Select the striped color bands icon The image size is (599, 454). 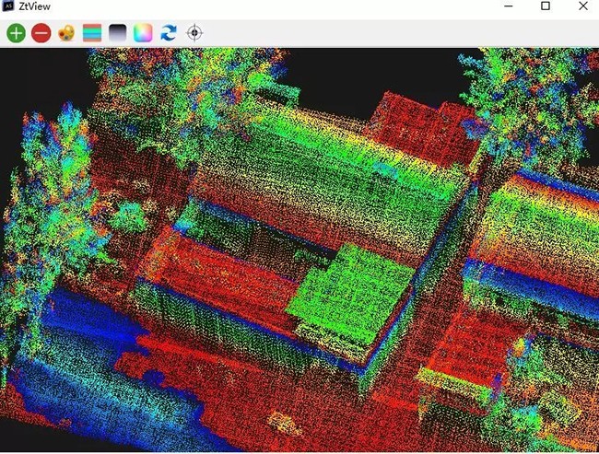pos(92,33)
